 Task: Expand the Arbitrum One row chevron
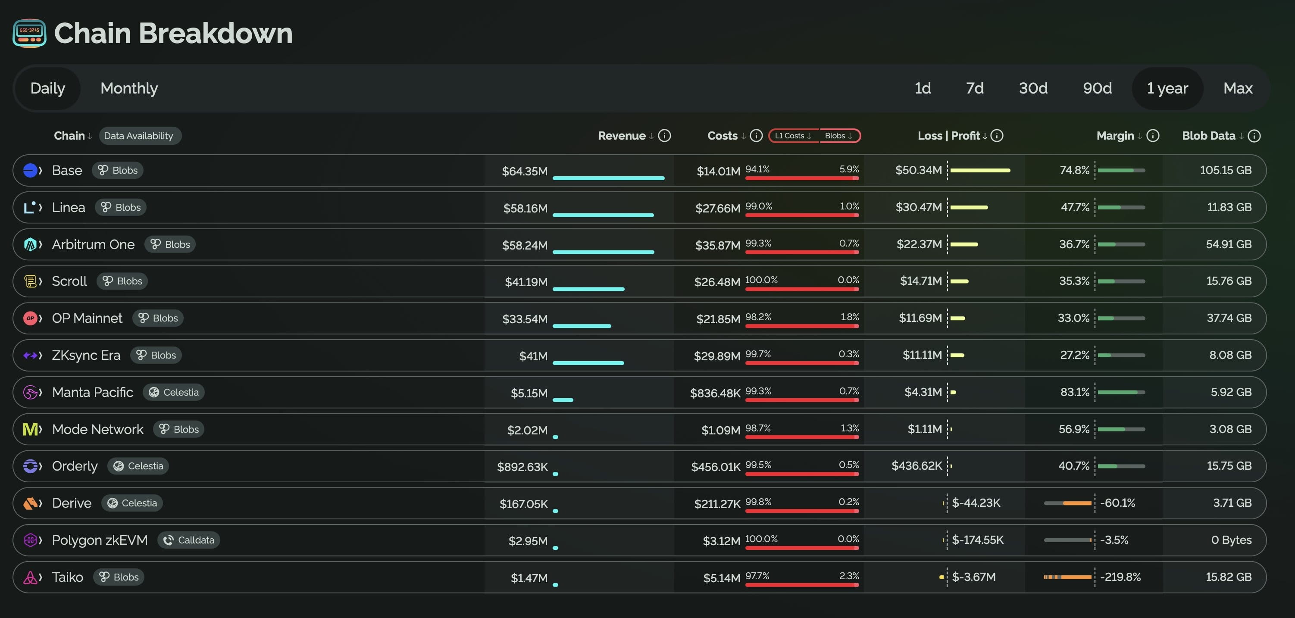(40, 245)
